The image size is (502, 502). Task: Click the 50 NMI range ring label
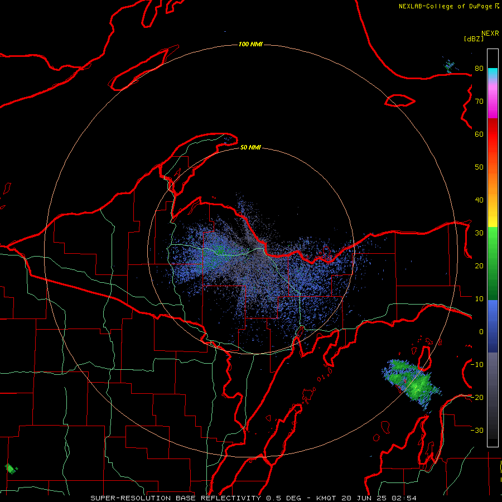pos(250,147)
